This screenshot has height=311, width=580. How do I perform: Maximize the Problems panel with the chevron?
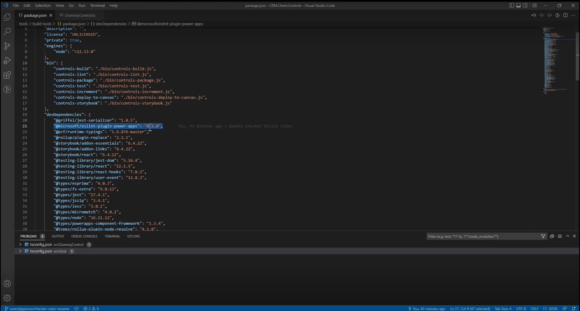pos(568,236)
